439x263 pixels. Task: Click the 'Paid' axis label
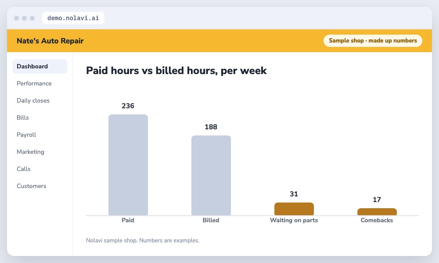click(128, 220)
